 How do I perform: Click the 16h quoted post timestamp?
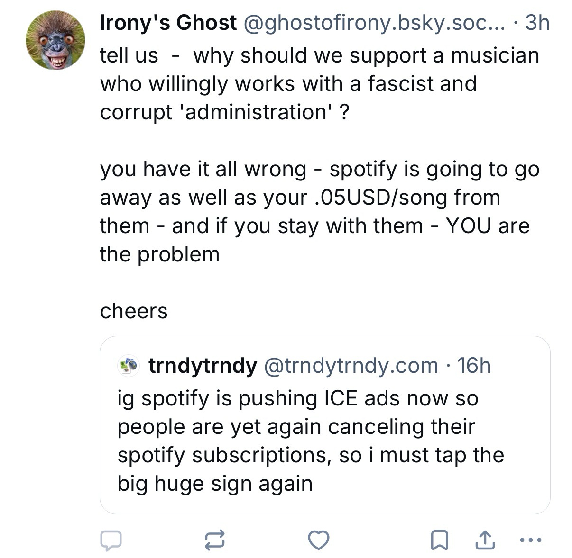click(x=473, y=366)
